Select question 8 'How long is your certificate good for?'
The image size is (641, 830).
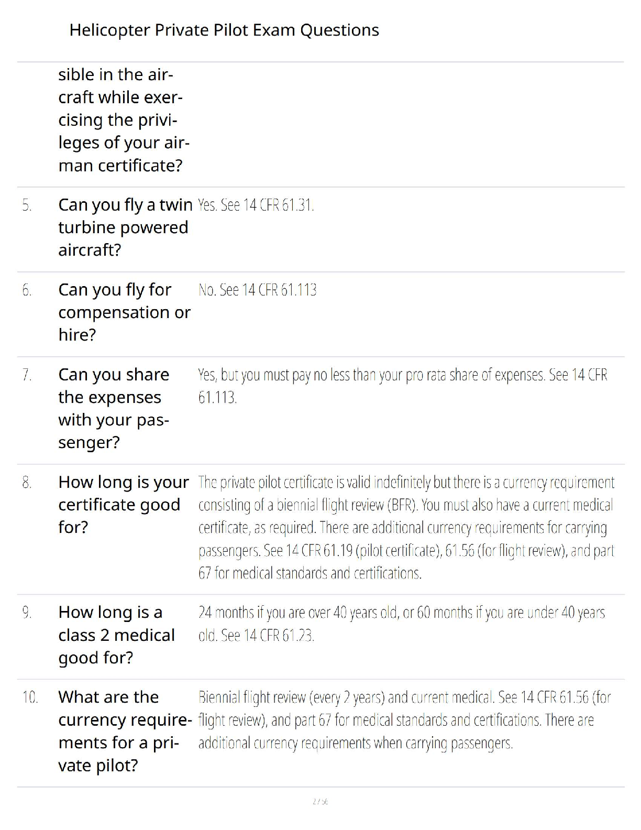(124, 505)
